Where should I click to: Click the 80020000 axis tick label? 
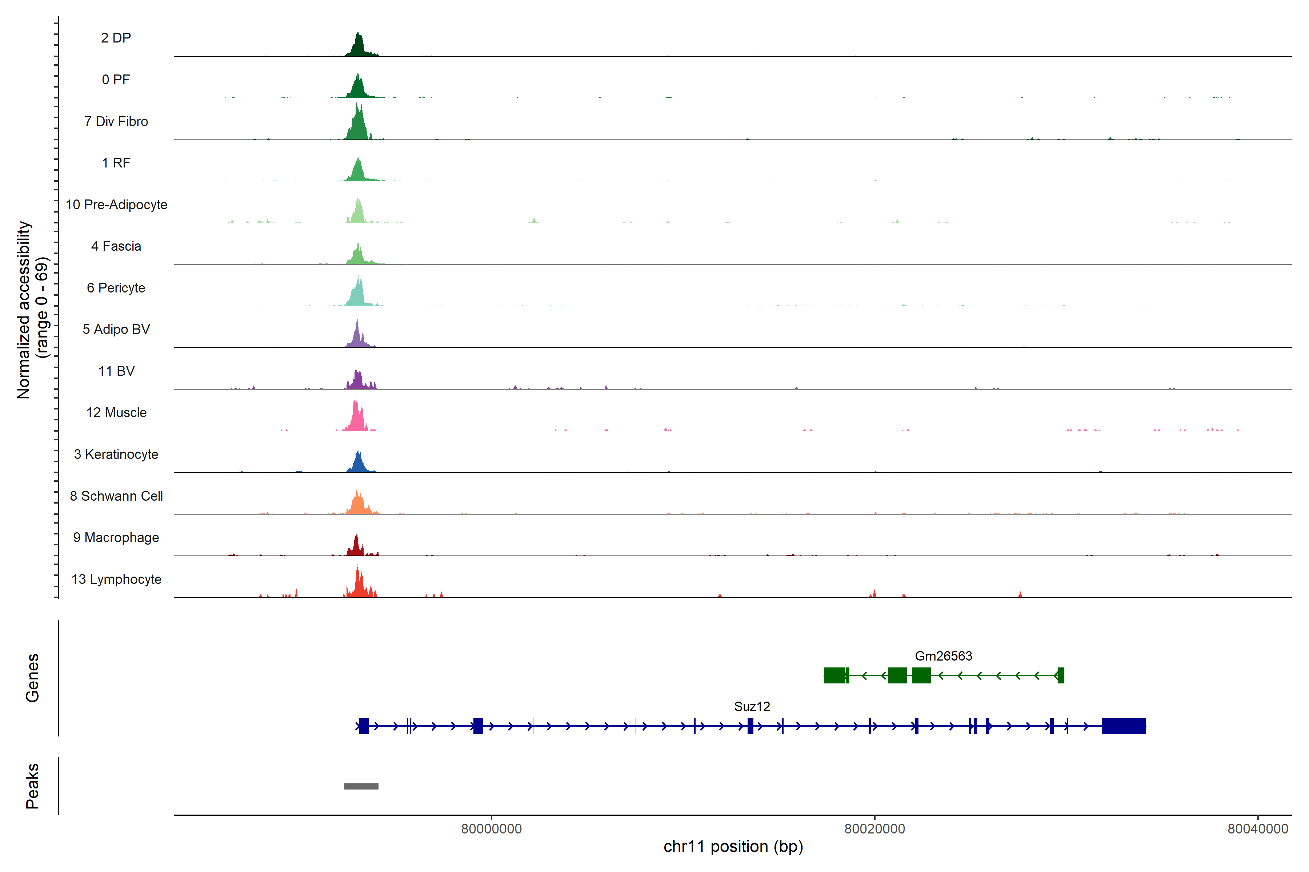click(874, 829)
